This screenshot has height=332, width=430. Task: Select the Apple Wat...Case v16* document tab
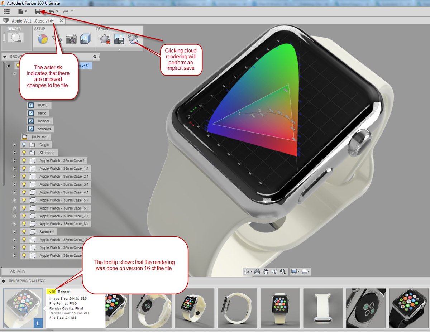click(x=32, y=21)
